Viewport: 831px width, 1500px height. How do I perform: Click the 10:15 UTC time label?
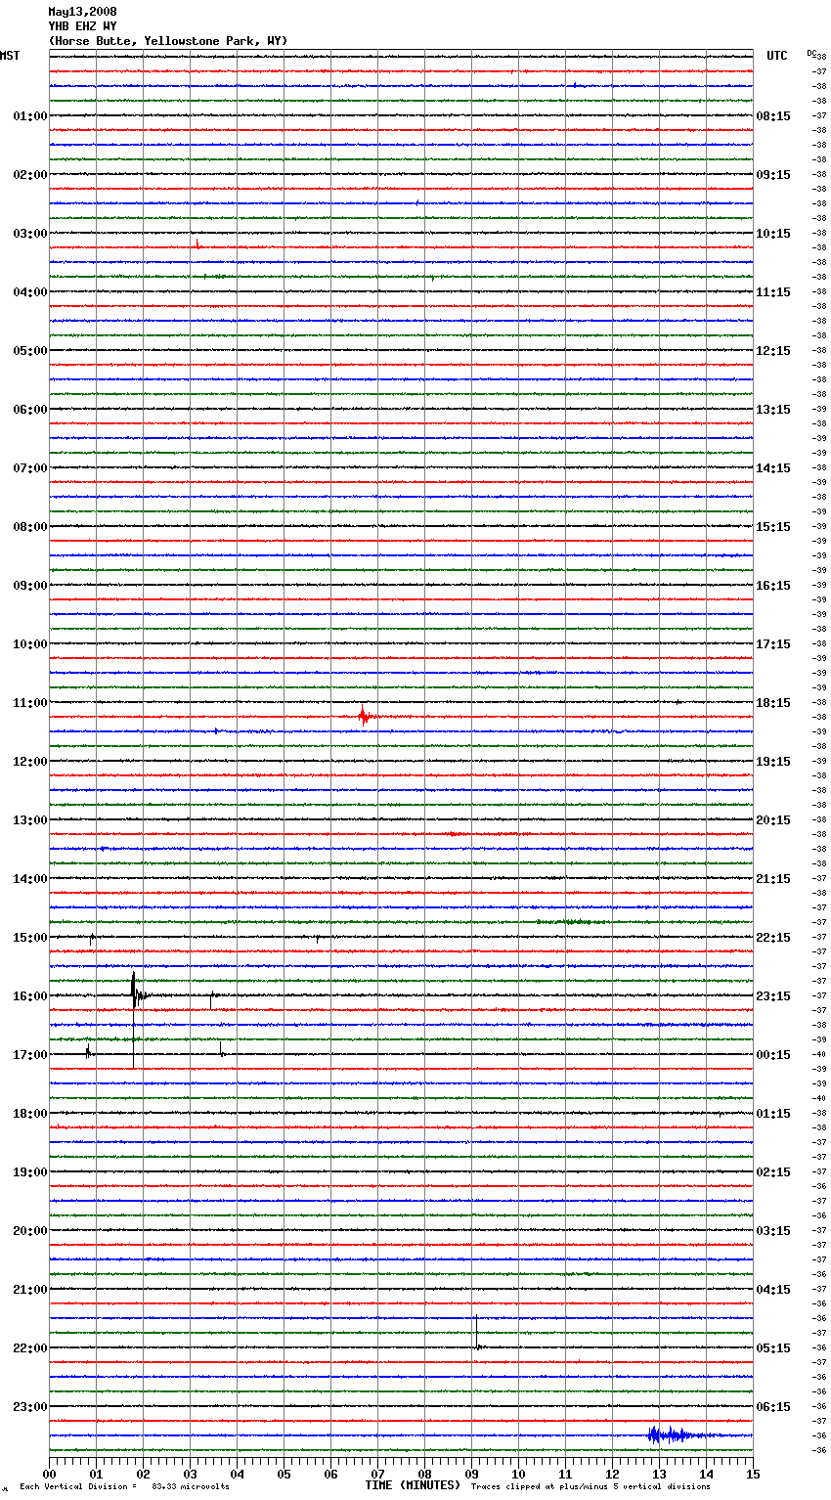point(773,234)
